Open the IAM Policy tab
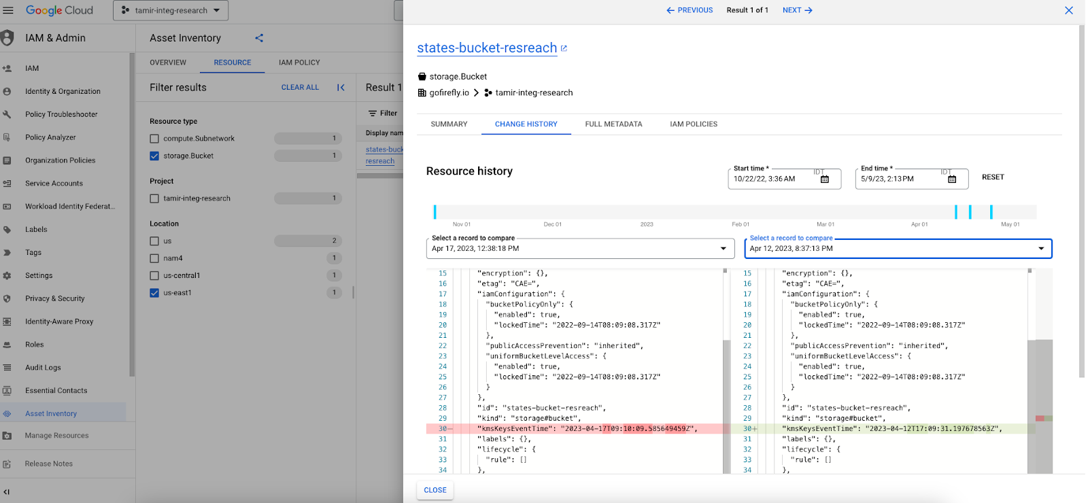The height and width of the screenshot is (503, 1088). coord(299,63)
